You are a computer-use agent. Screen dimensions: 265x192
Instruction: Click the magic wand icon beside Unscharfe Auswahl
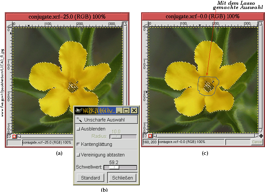coord(79,120)
